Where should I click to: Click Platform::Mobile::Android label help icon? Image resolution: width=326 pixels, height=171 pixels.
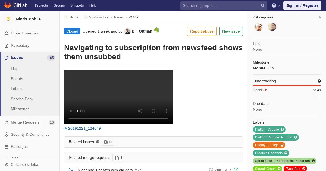click(x=296, y=137)
